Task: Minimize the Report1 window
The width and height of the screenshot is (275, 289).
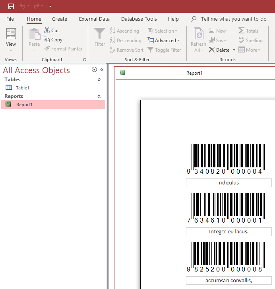Action: point(268,73)
